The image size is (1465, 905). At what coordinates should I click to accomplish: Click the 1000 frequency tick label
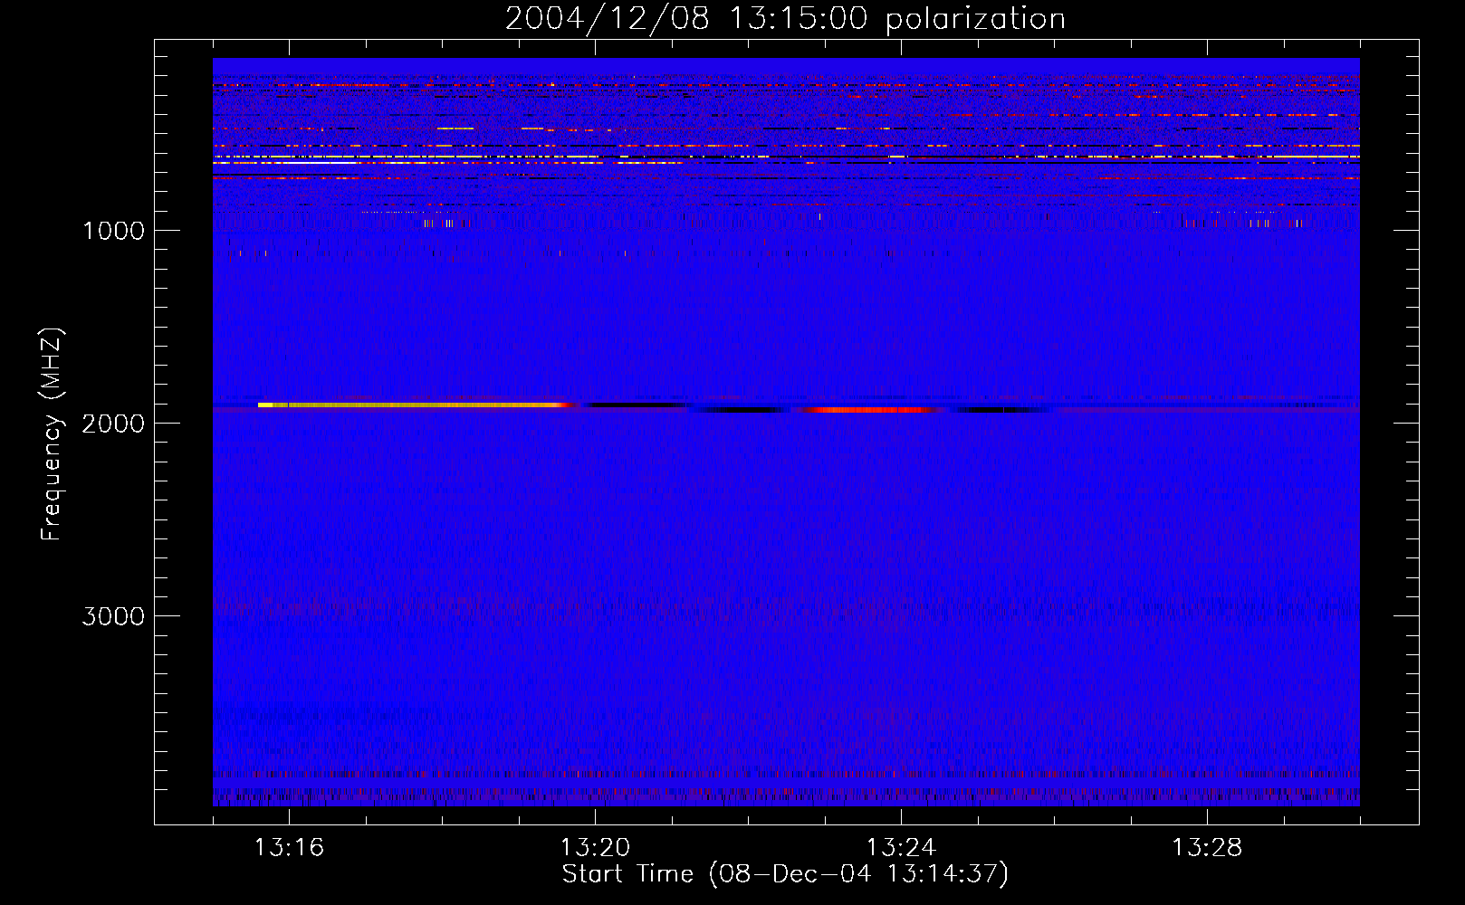[x=113, y=231]
